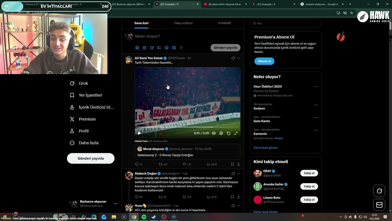The width and height of the screenshot is (392, 221).
Task: Mute or unmute the video volume
Action: click(x=214, y=133)
